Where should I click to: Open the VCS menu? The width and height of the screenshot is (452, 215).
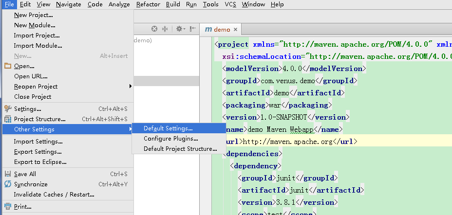coord(230,4)
